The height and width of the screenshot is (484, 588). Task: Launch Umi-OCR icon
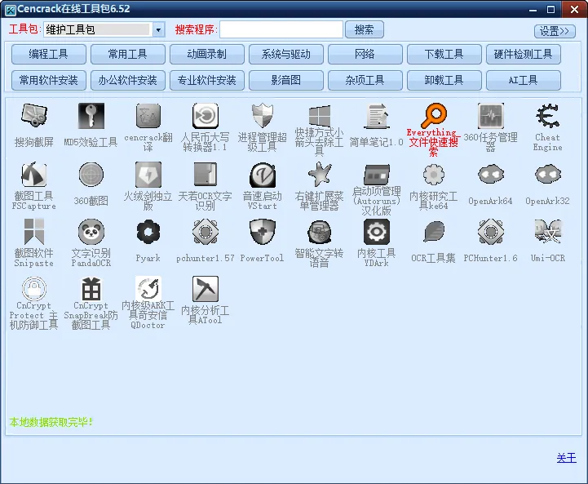(547, 232)
